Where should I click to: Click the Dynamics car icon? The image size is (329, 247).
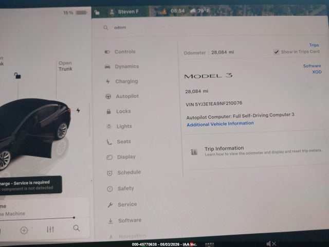pyautogui.click(x=107, y=66)
